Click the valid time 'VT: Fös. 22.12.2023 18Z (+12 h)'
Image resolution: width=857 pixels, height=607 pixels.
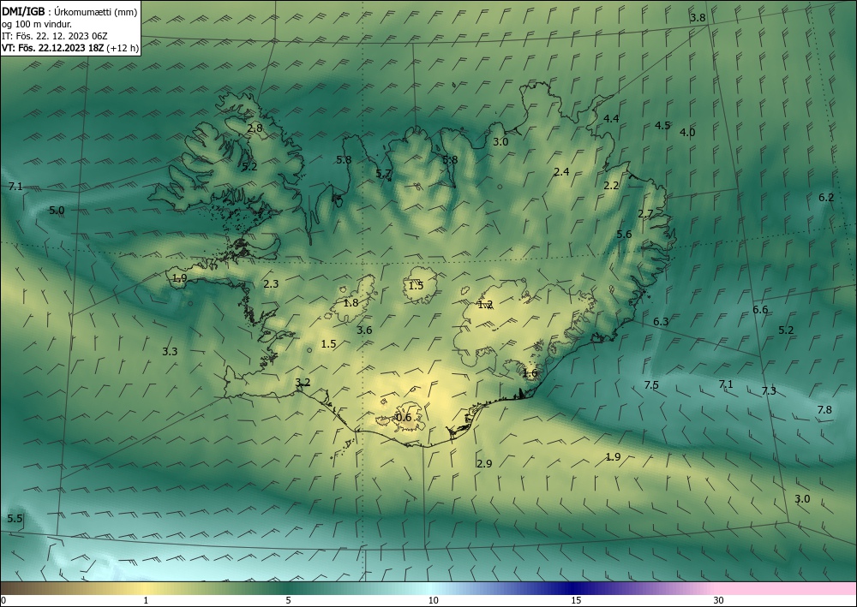coord(70,48)
